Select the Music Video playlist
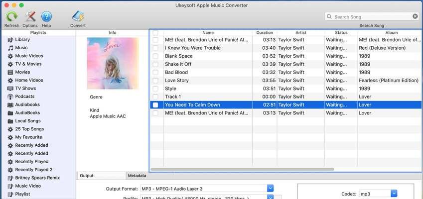This screenshot has width=423, height=199. tap(28, 186)
